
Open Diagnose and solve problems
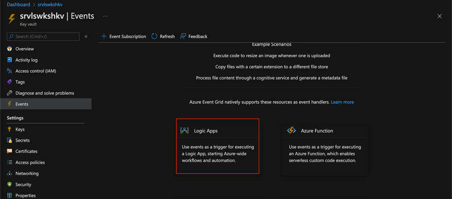(x=46, y=93)
